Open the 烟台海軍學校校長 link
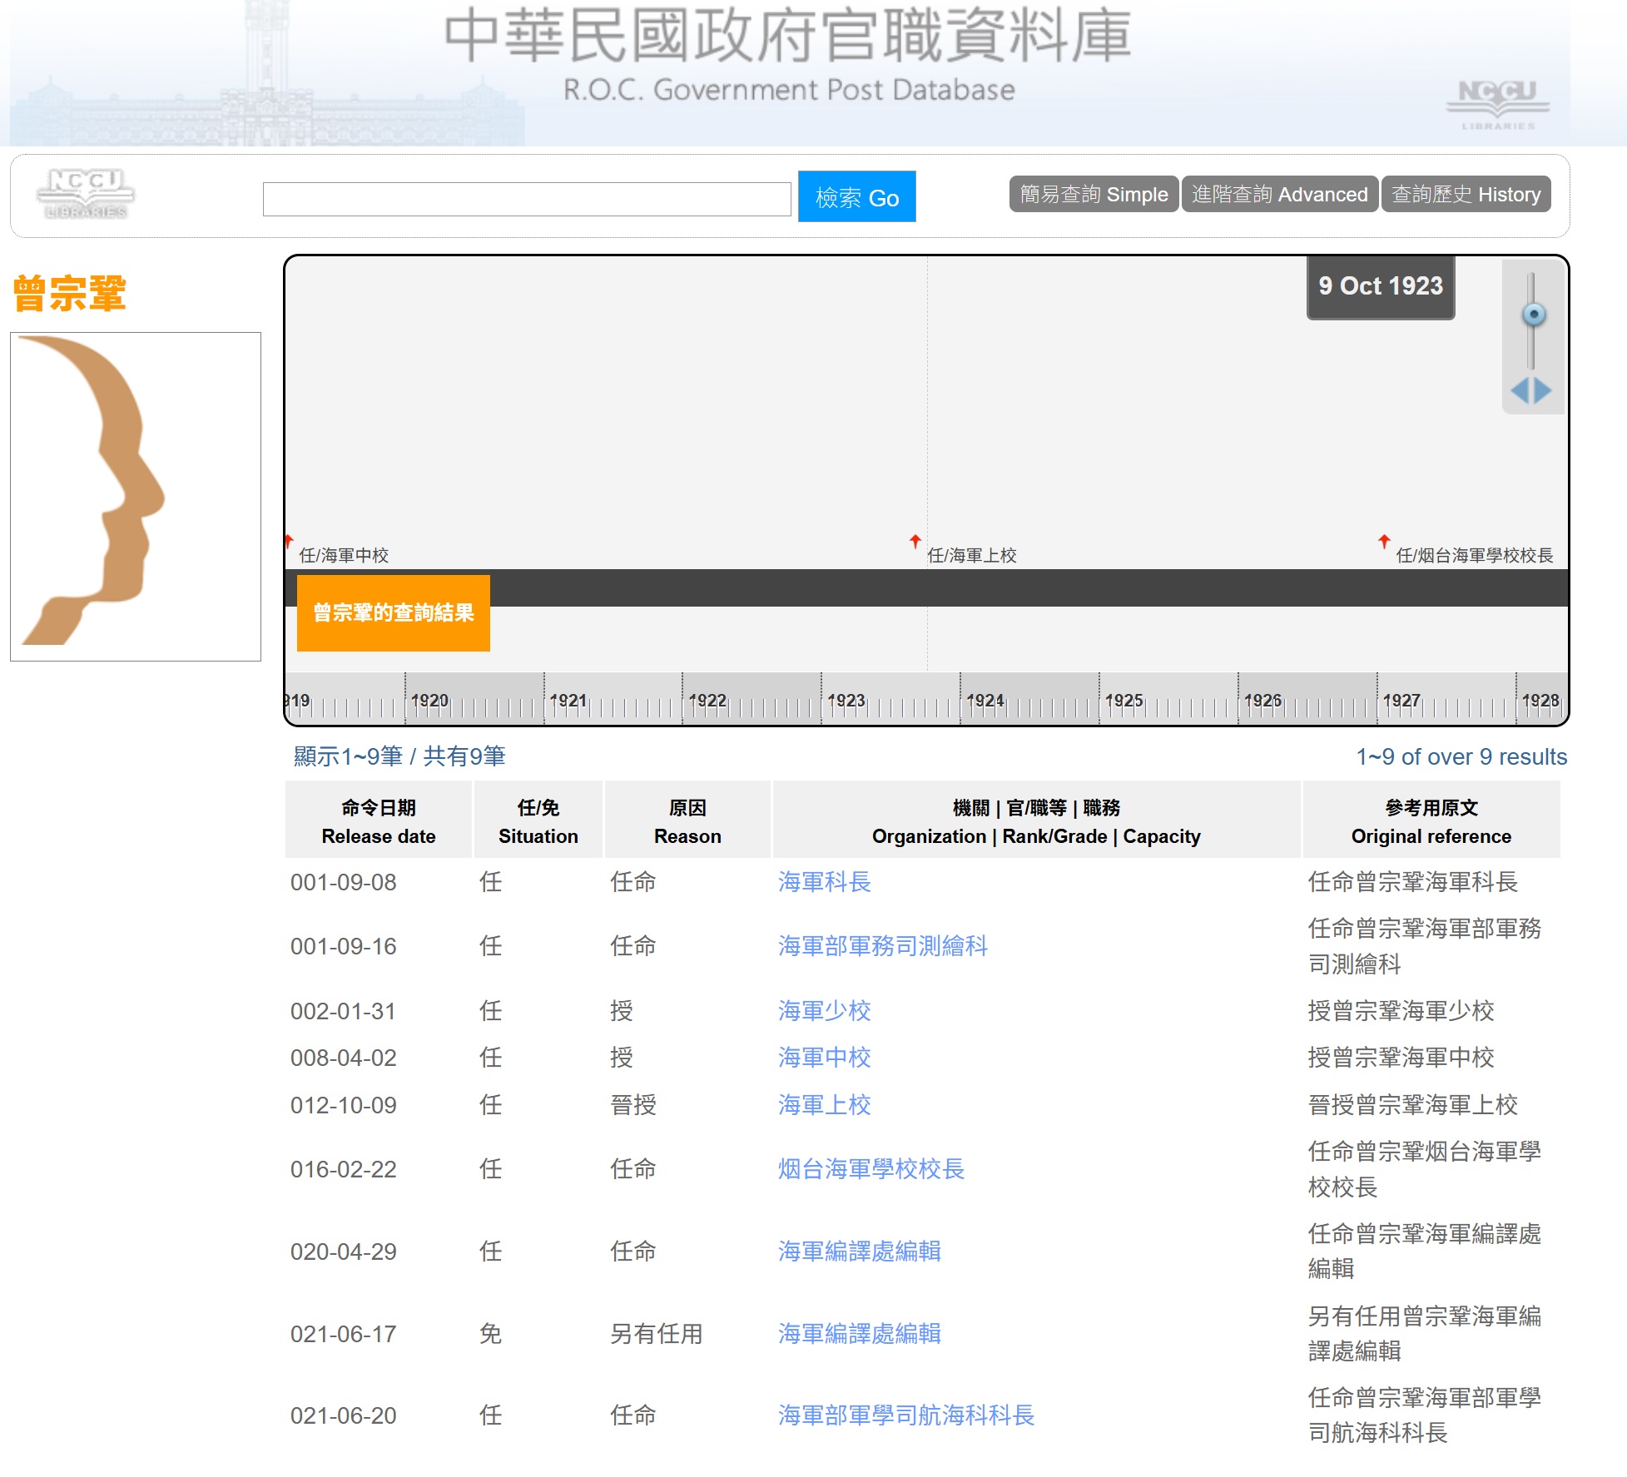1627x1477 pixels. [x=871, y=1169]
